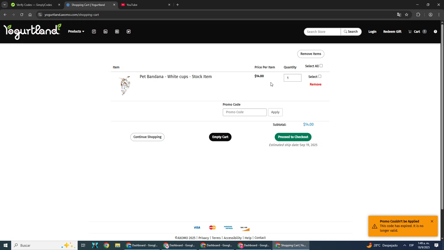
Task: Click the Remove Items button
Action: [x=311, y=54]
